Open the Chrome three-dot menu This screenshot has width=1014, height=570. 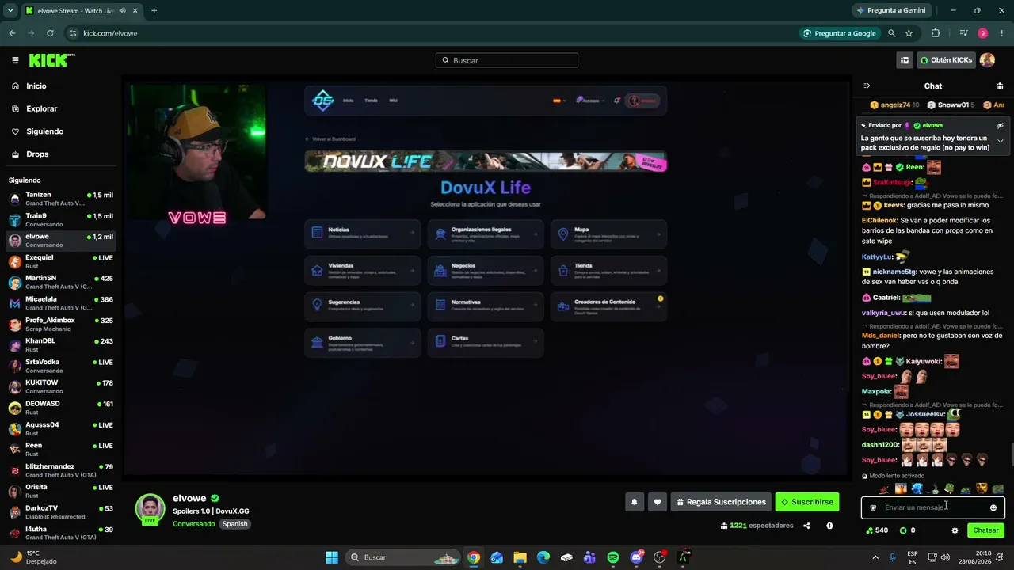click(1001, 33)
